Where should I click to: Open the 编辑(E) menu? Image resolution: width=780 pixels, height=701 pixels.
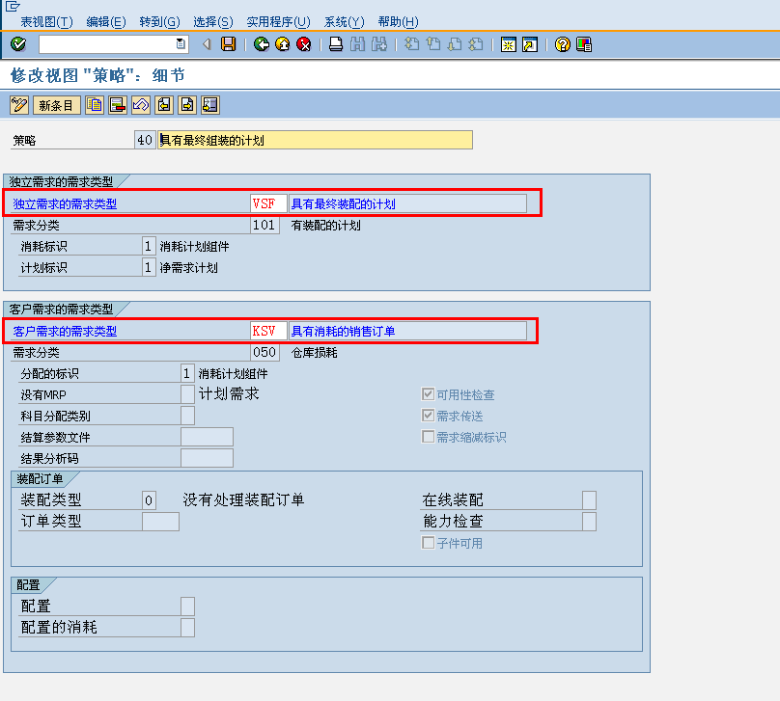(106, 22)
